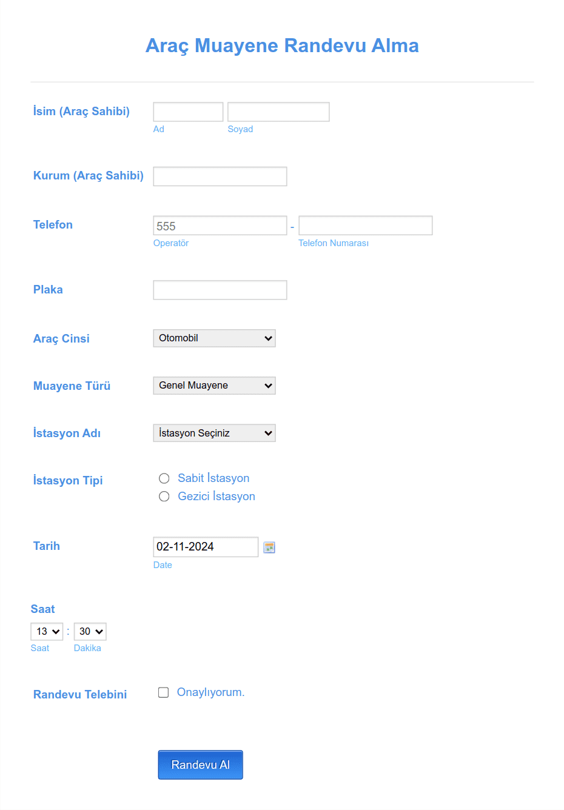Focus the Ad first name field
564x810 pixels.
point(188,112)
